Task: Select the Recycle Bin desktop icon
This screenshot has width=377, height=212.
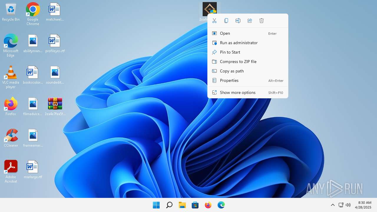Action: [x=11, y=12]
